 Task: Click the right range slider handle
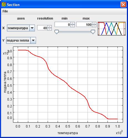(x=93, y=32)
